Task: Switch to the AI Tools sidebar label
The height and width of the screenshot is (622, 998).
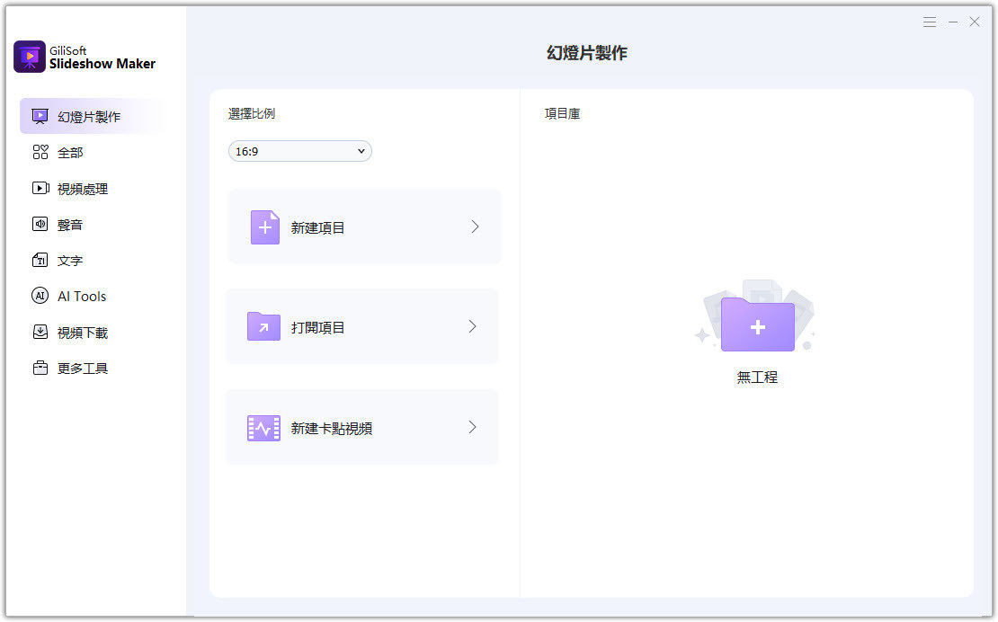Action: click(82, 296)
